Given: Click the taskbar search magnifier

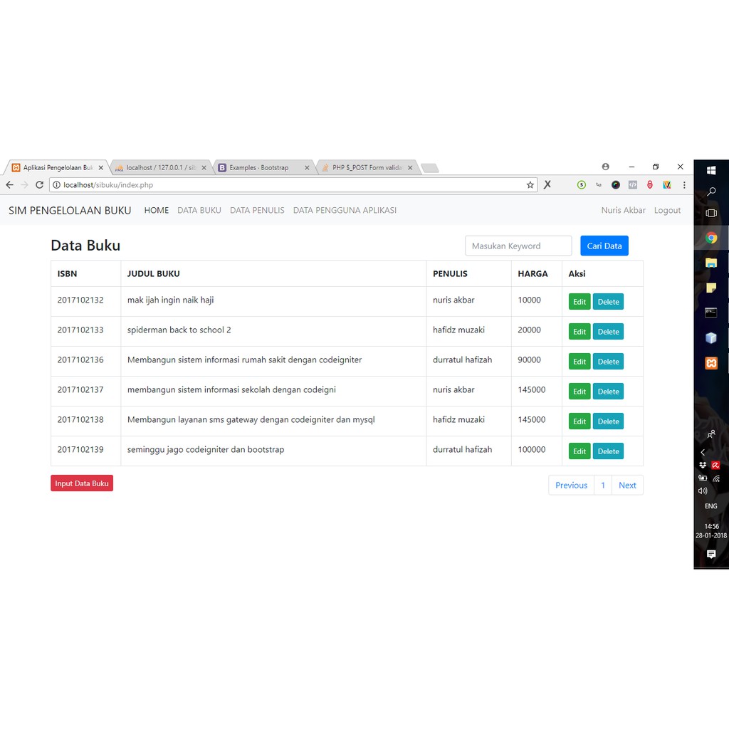Looking at the screenshot, I should 711,192.
